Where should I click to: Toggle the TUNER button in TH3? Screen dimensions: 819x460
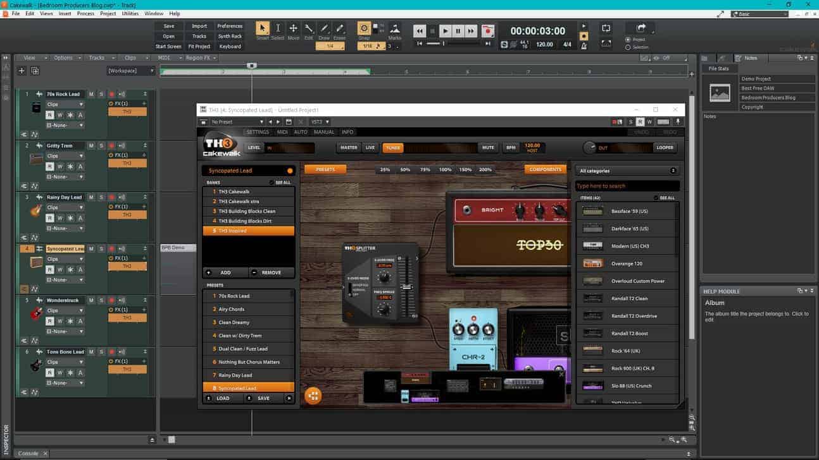click(393, 148)
